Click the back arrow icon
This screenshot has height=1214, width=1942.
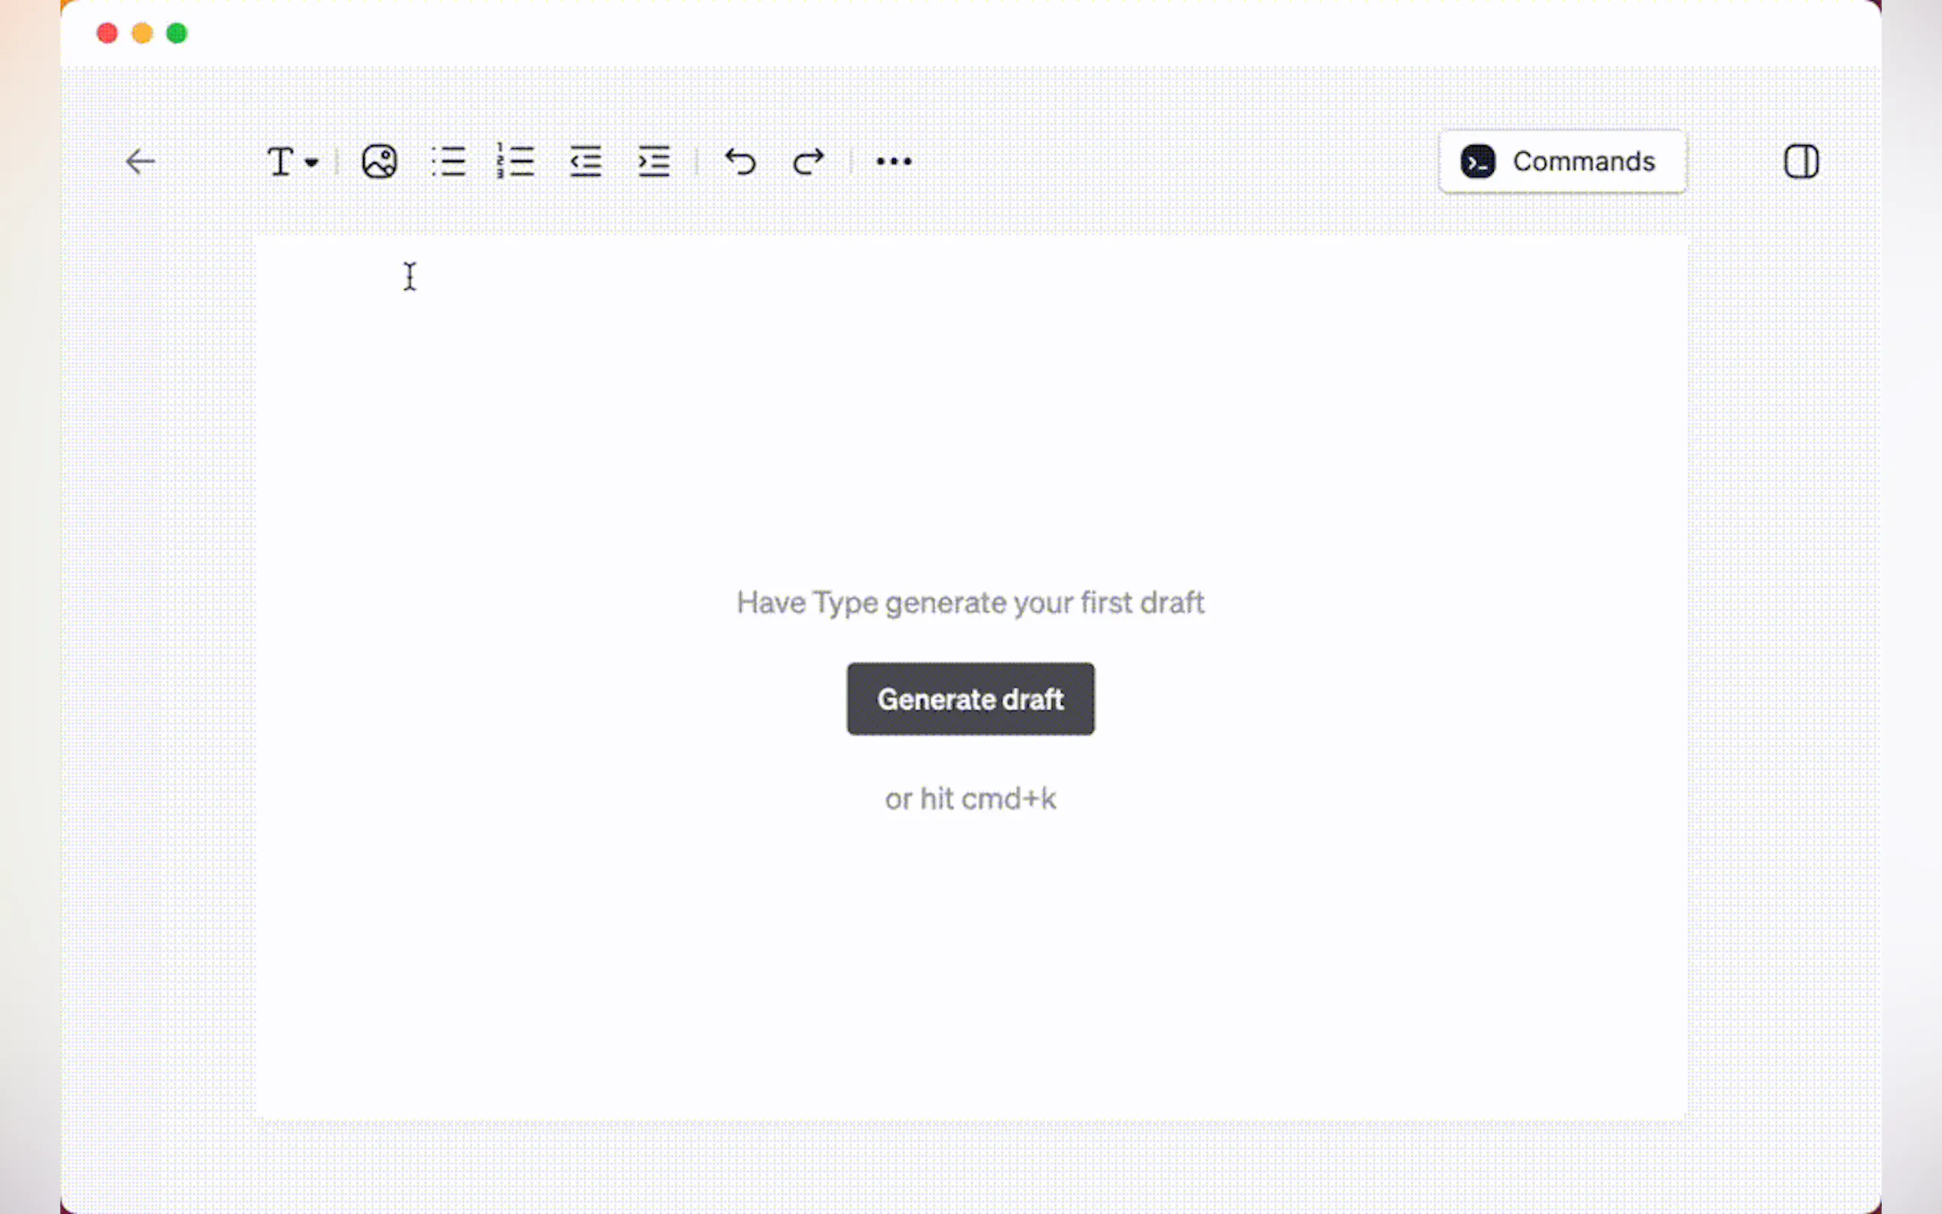(141, 161)
